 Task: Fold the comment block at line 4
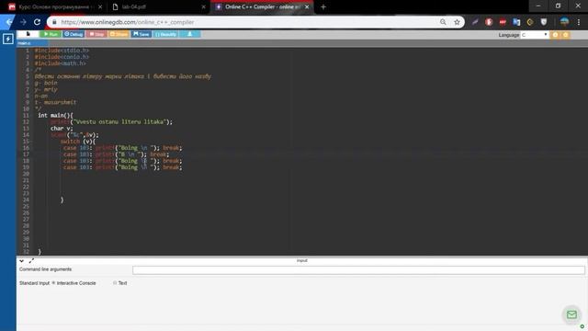(x=32, y=70)
